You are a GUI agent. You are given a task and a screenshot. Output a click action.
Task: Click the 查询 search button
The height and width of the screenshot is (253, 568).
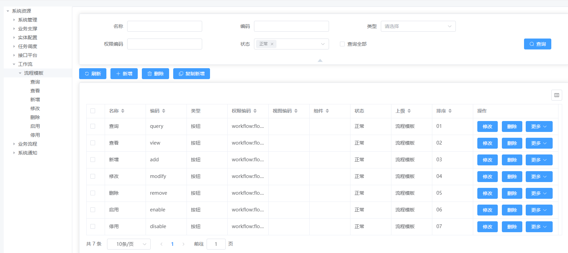pyautogui.click(x=537, y=44)
